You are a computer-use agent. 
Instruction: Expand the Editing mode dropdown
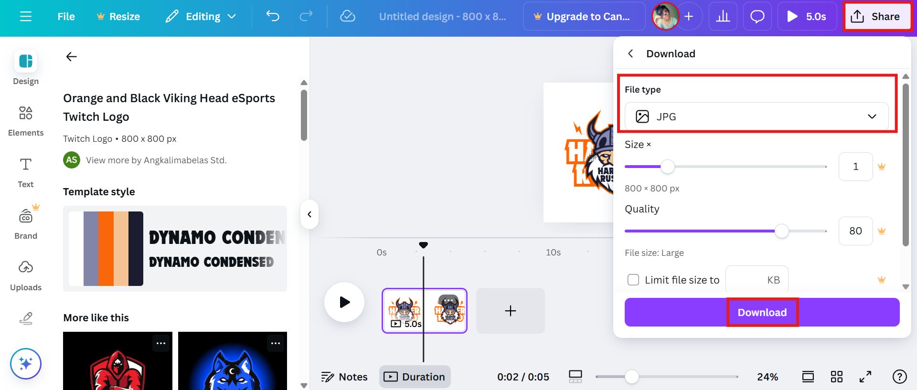pos(201,16)
